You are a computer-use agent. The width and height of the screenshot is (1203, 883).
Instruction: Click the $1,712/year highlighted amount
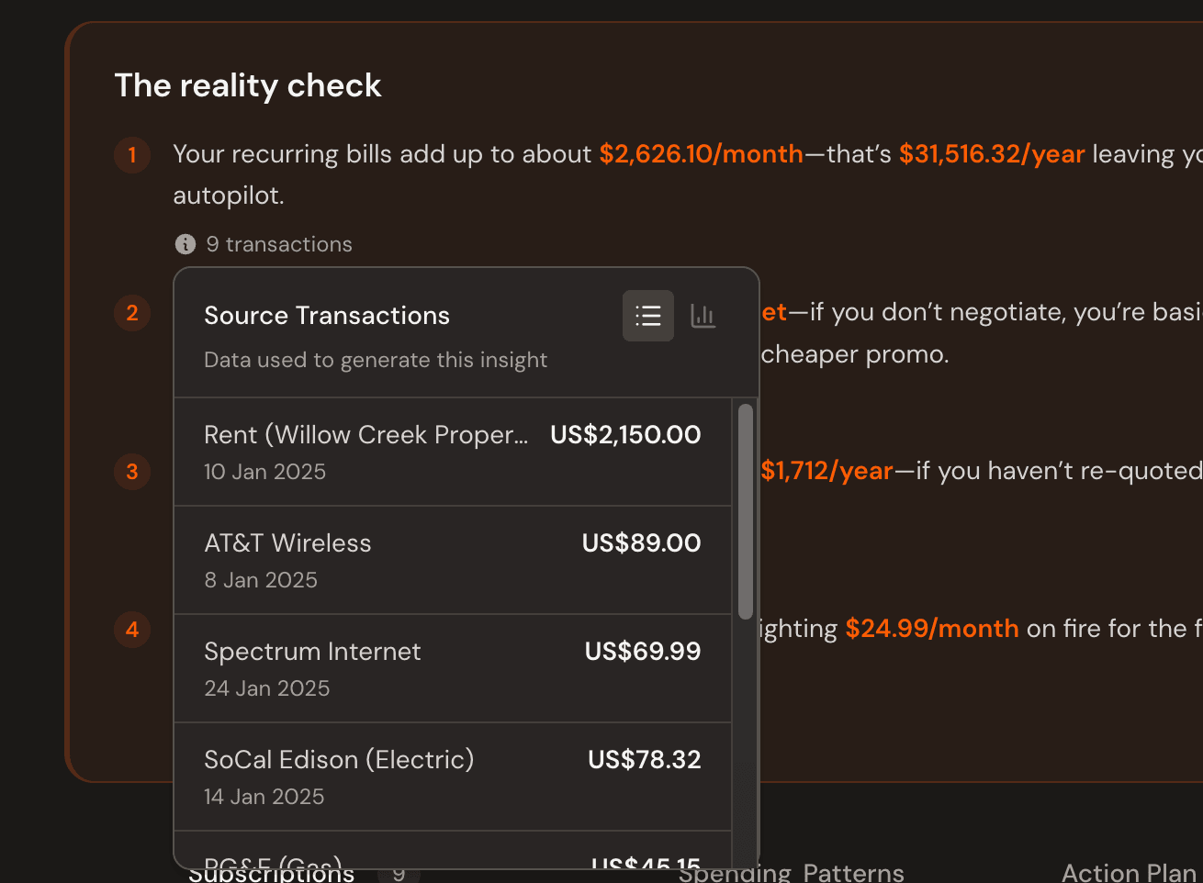pos(826,471)
